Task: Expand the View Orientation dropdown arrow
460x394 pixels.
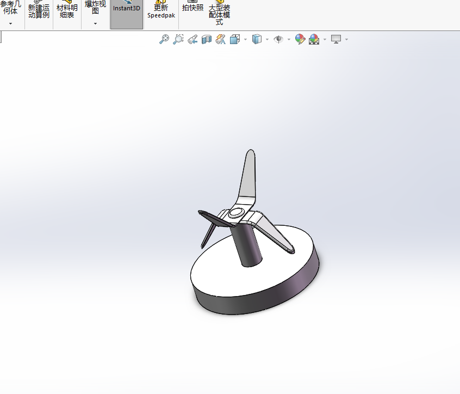Action: [245, 39]
